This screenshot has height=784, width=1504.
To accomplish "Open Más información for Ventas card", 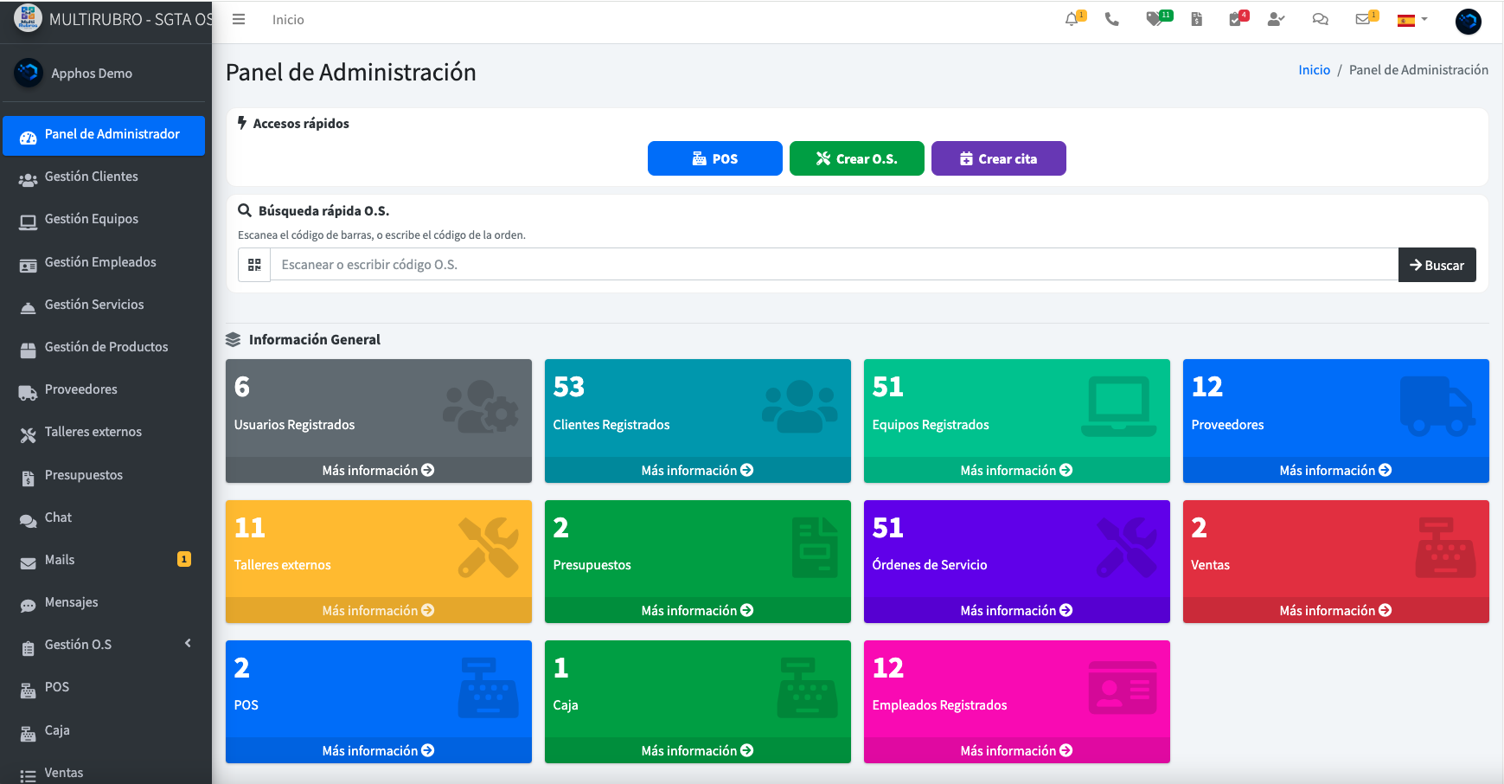I will 1335,610.
